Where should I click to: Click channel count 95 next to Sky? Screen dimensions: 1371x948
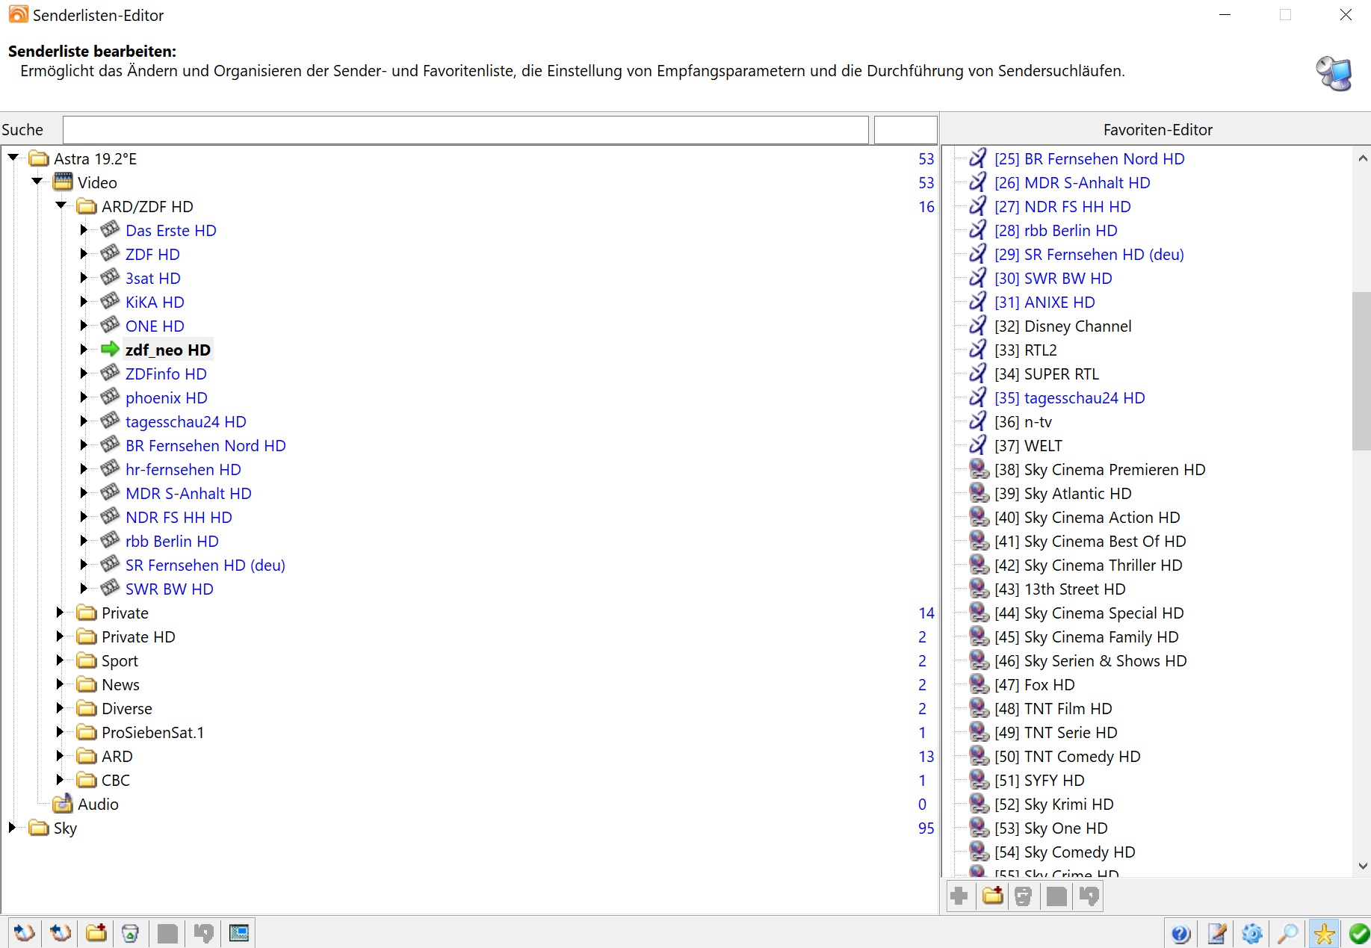(x=926, y=828)
